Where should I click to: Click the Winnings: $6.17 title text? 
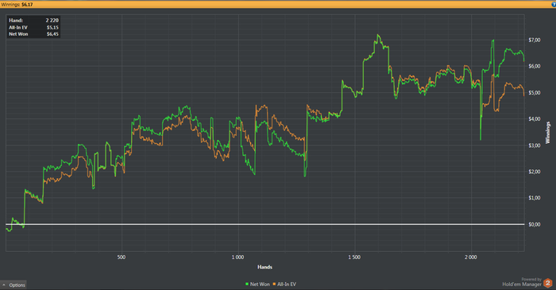click(17, 5)
